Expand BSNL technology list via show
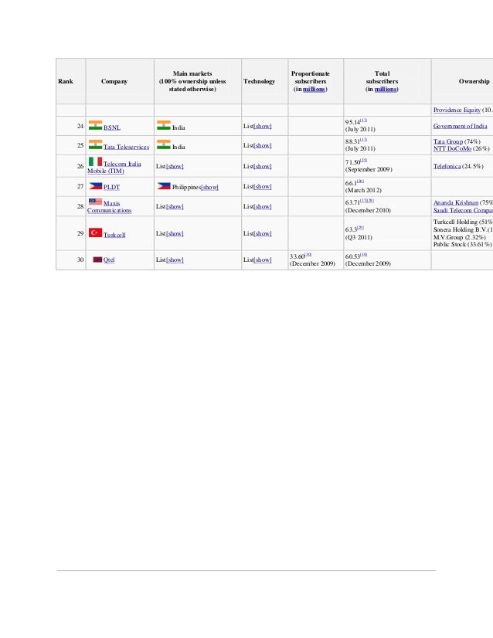Image resolution: width=493 pixels, height=638 pixels. pyautogui.click(x=263, y=126)
